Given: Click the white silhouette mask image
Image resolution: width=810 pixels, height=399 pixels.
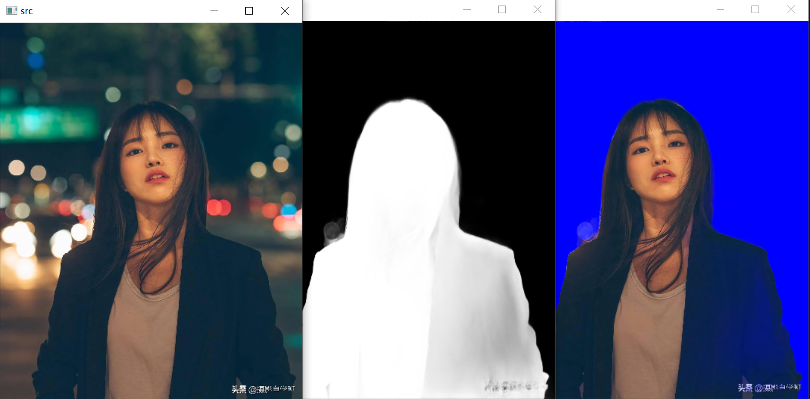Looking at the screenshot, I should click(x=429, y=210).
